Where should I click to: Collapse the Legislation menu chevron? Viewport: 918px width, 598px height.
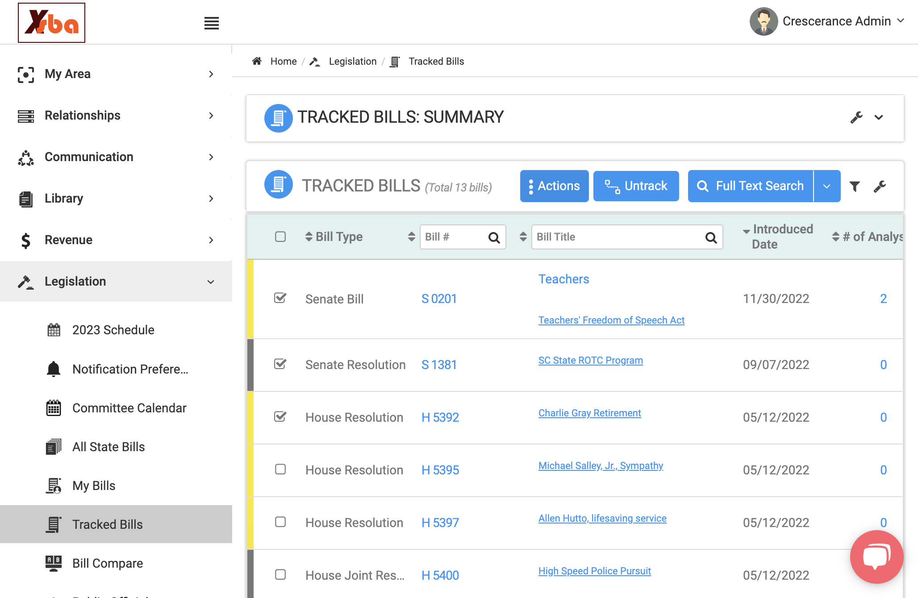pyautogui.click(x=211, y=282)
